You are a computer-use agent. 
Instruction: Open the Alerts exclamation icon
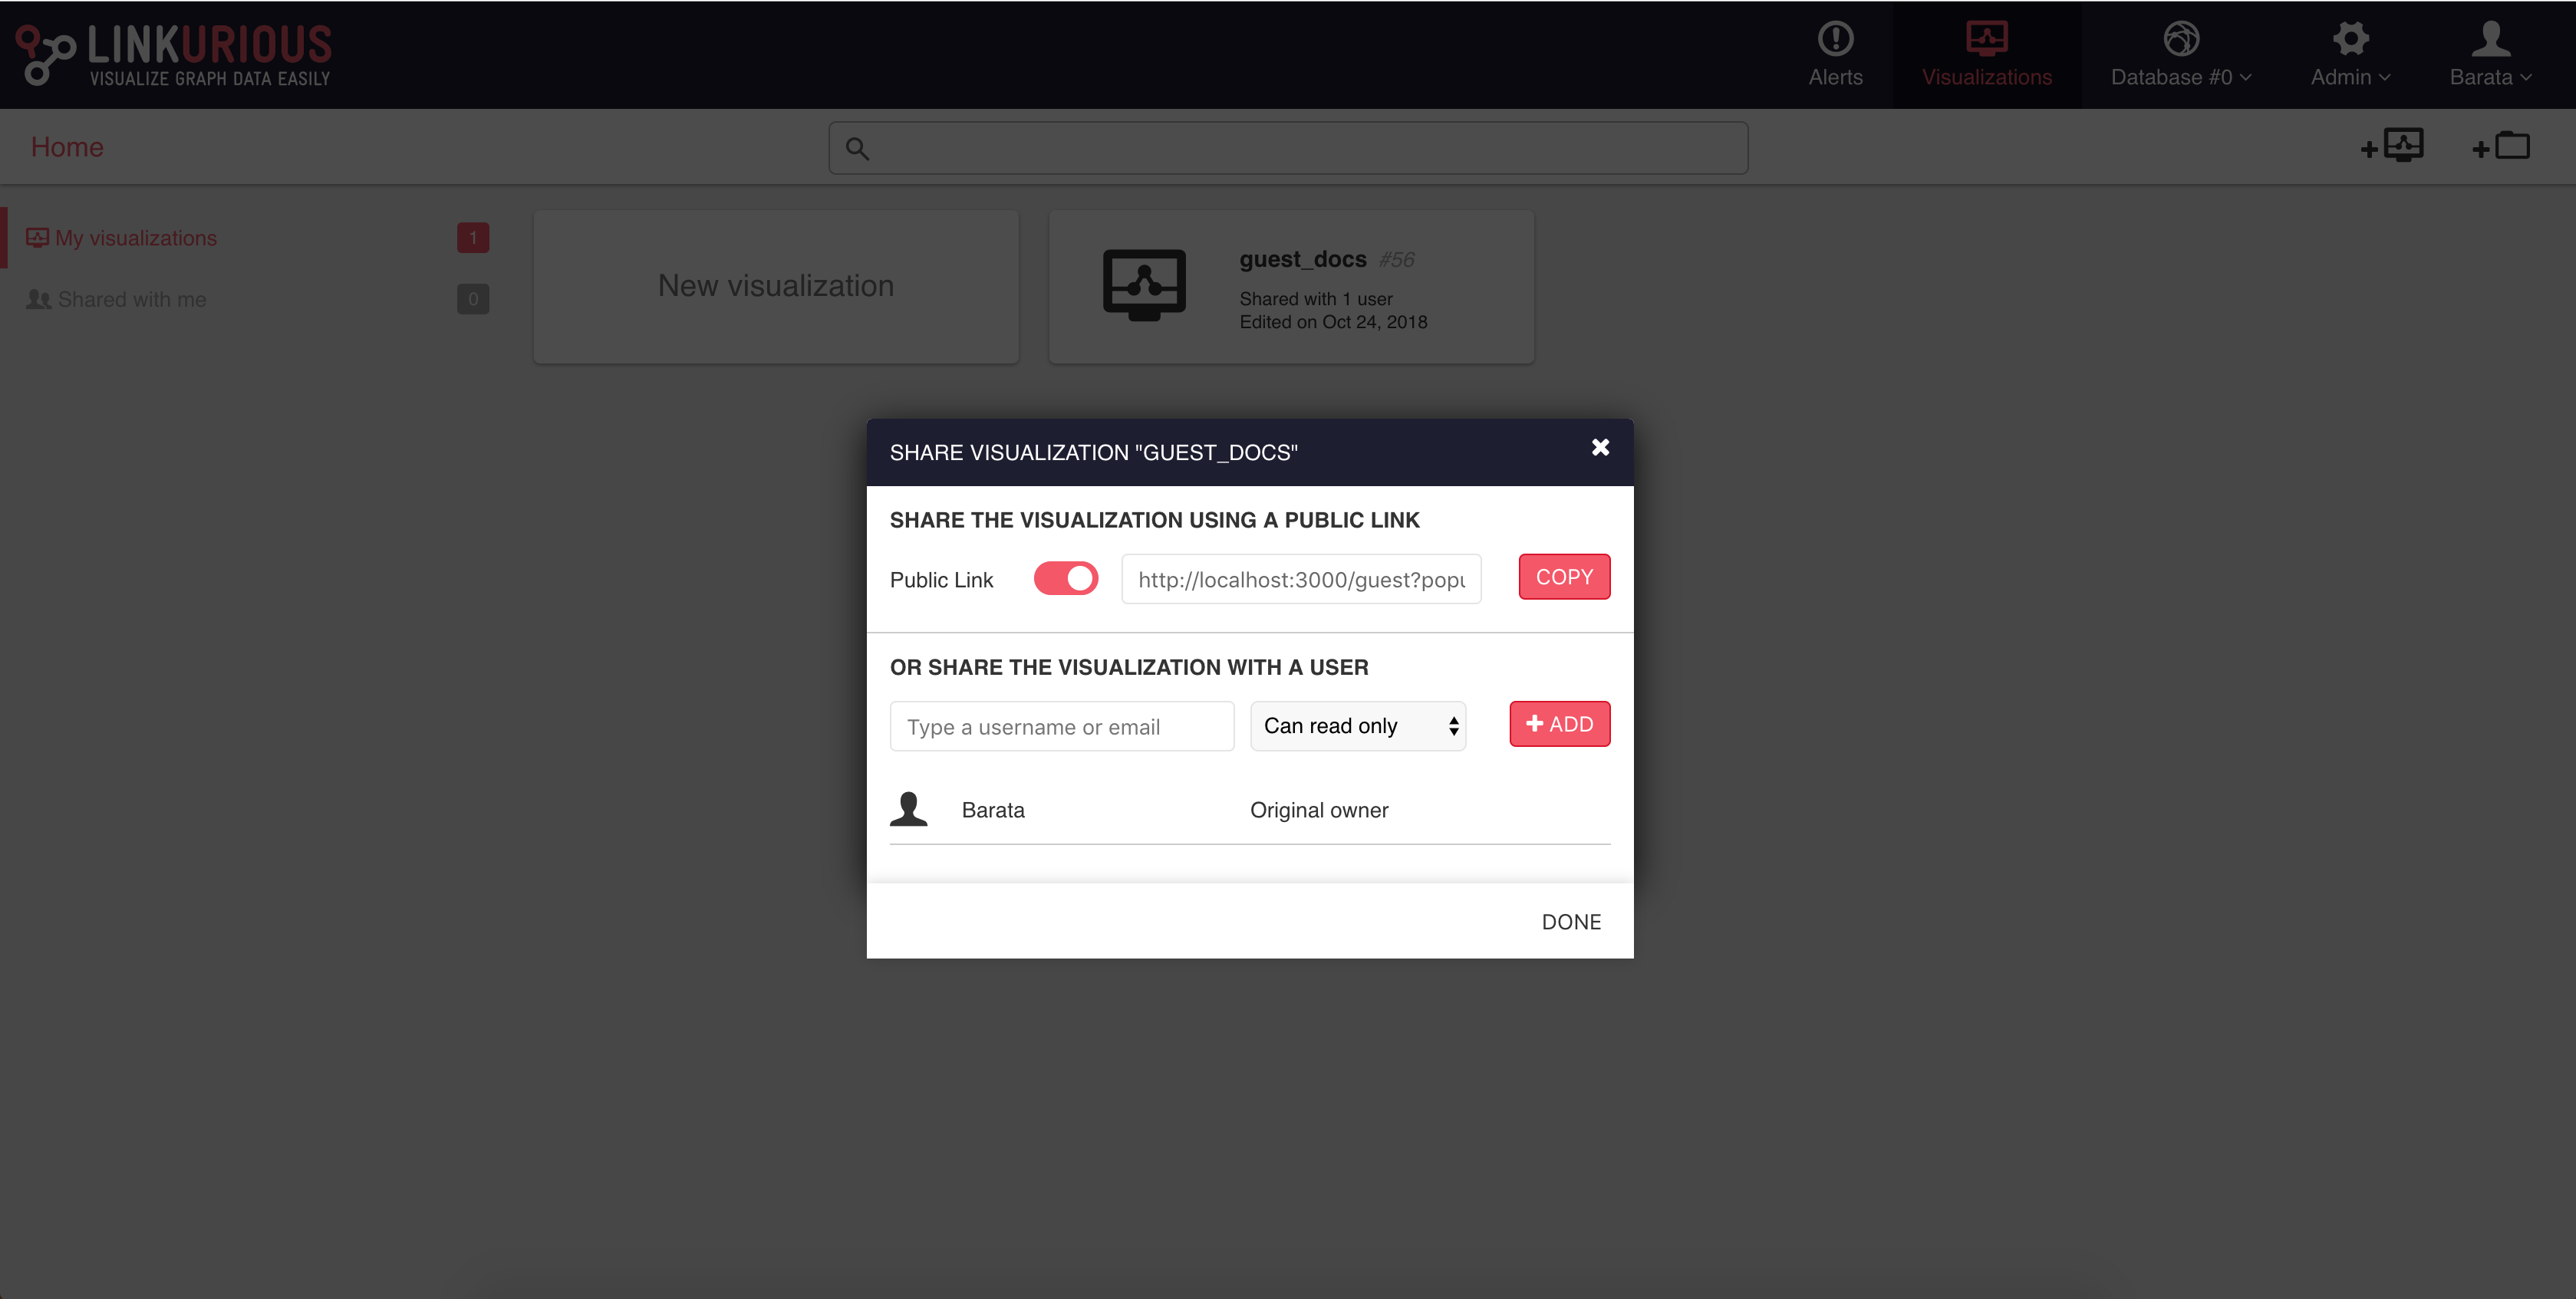(x=1835, y=39)
